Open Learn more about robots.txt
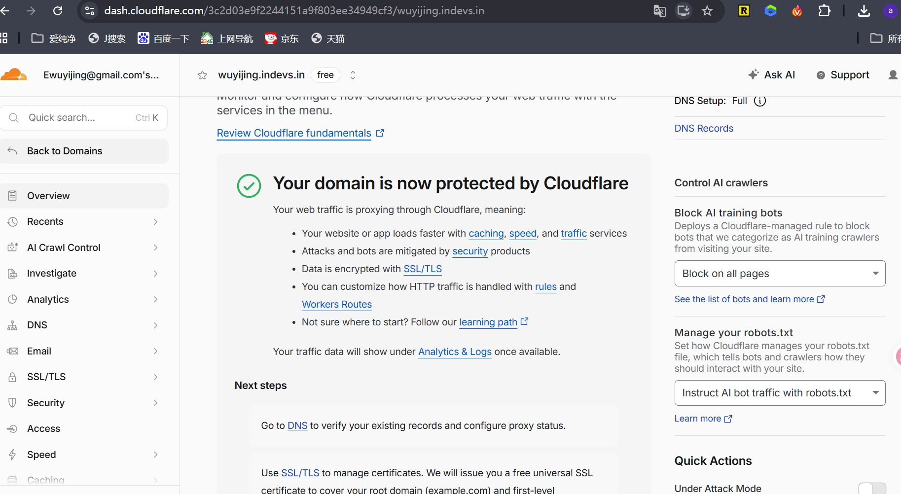Viewport: 901px width, 494px height. pos(703,419)
